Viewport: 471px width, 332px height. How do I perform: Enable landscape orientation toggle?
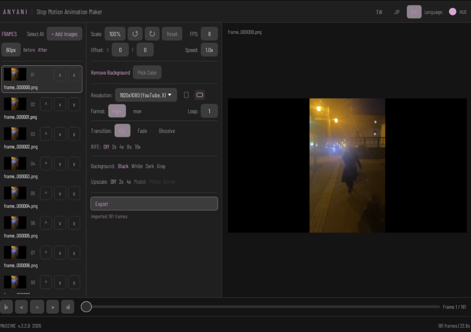coord(200,95)
